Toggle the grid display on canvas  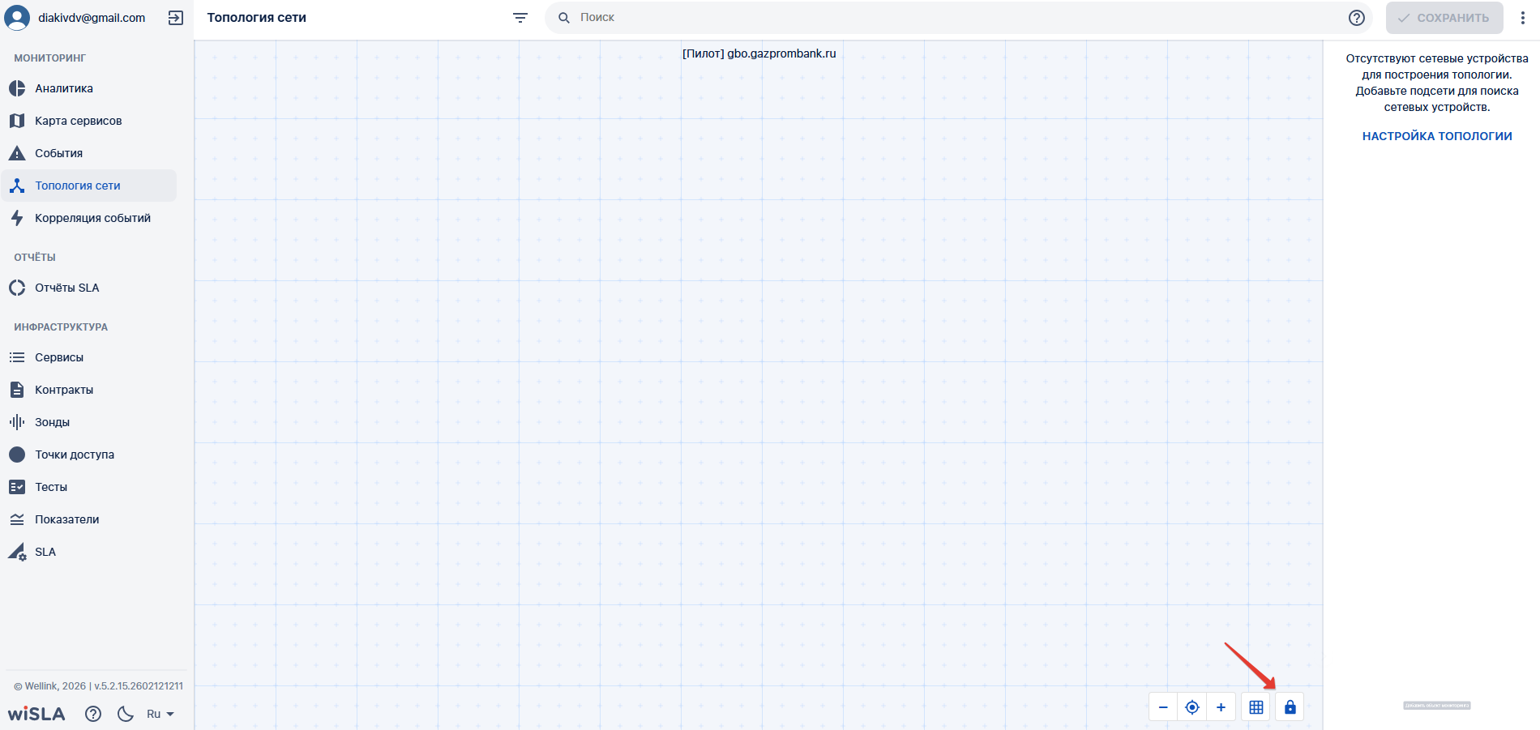click(1256, 707)
